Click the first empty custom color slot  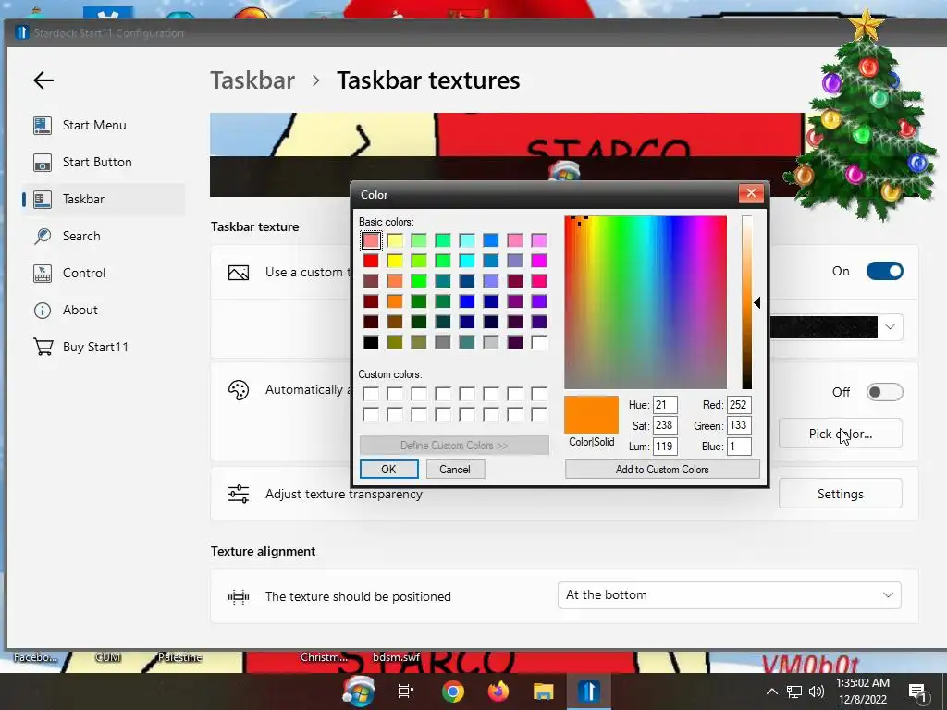[371, 394]
